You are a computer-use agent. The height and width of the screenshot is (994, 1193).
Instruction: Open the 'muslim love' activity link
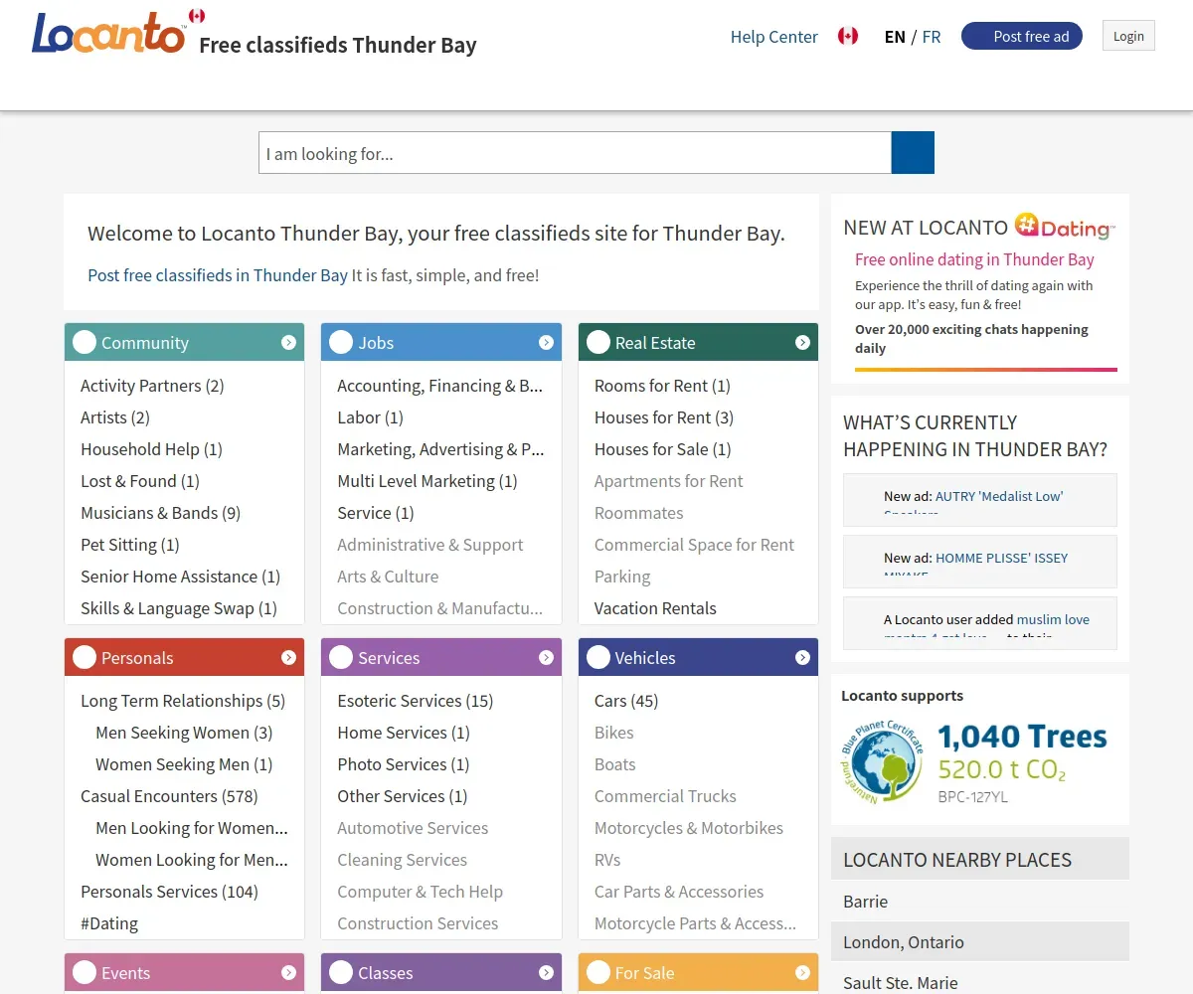1053,619
